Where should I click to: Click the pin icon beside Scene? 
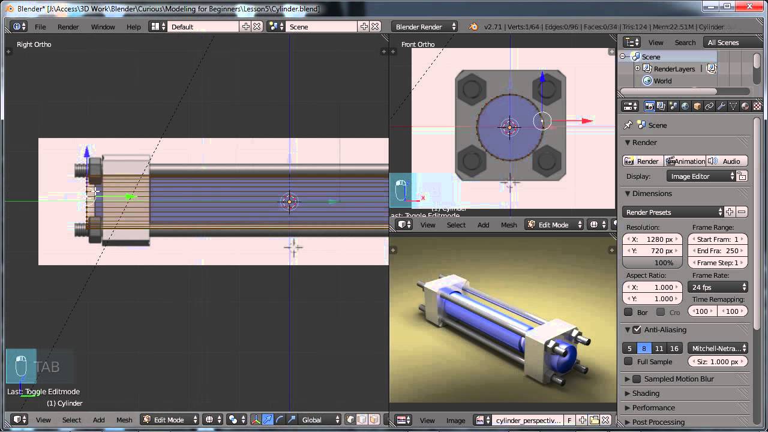(628, 125)
